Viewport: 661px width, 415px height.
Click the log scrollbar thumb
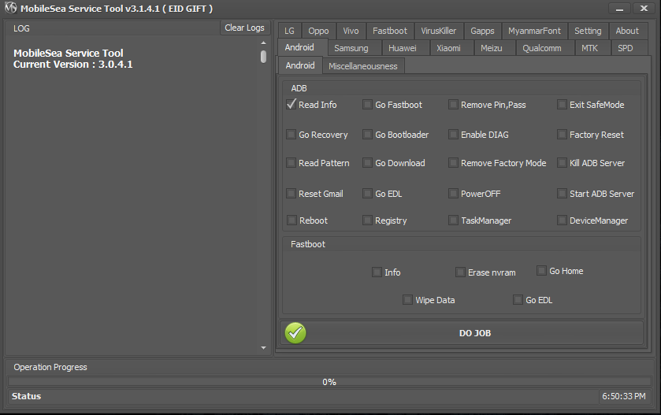click(x=263, y=57)
